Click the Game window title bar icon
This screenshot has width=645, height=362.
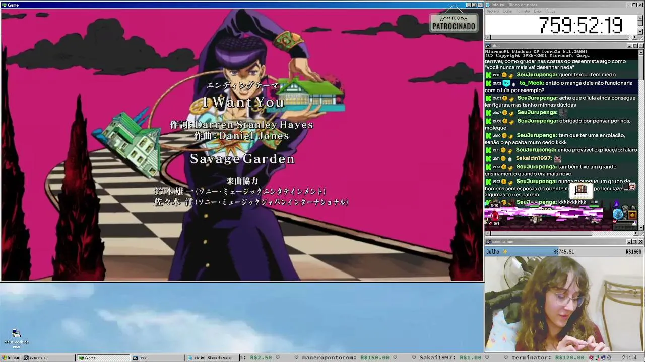[x=4, y=5]
